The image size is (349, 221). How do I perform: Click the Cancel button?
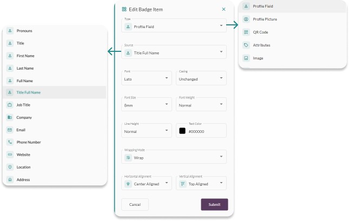tap(135, 204)
